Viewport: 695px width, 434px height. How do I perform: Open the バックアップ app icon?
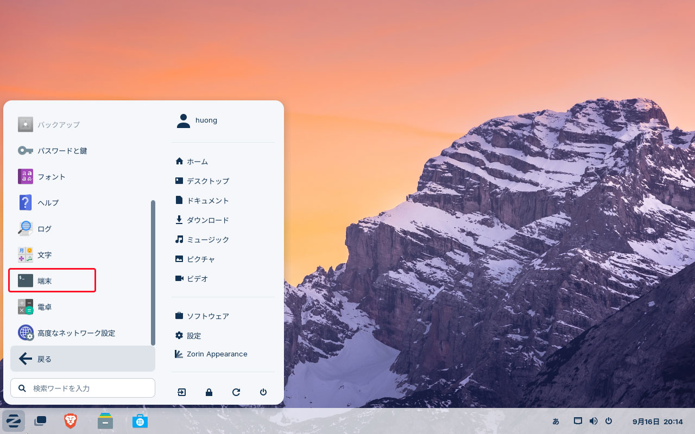coord(26,125)
